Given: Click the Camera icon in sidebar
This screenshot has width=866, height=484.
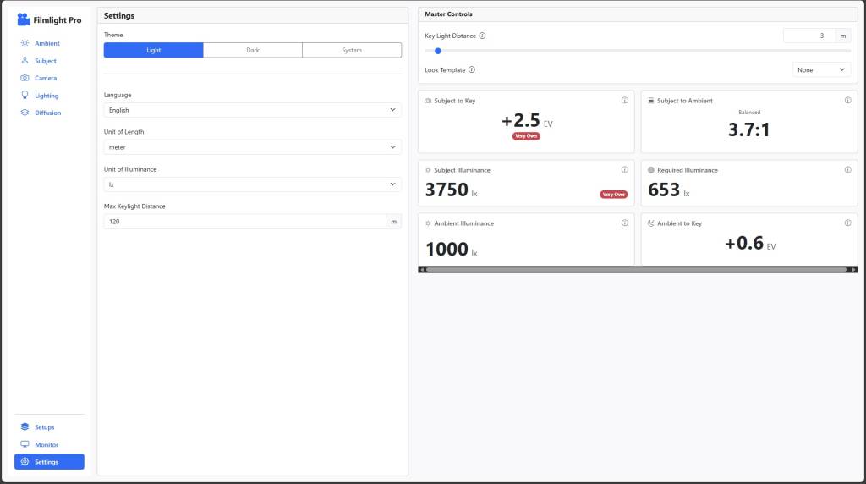Looking at the screenshot, I should (25, 78).
